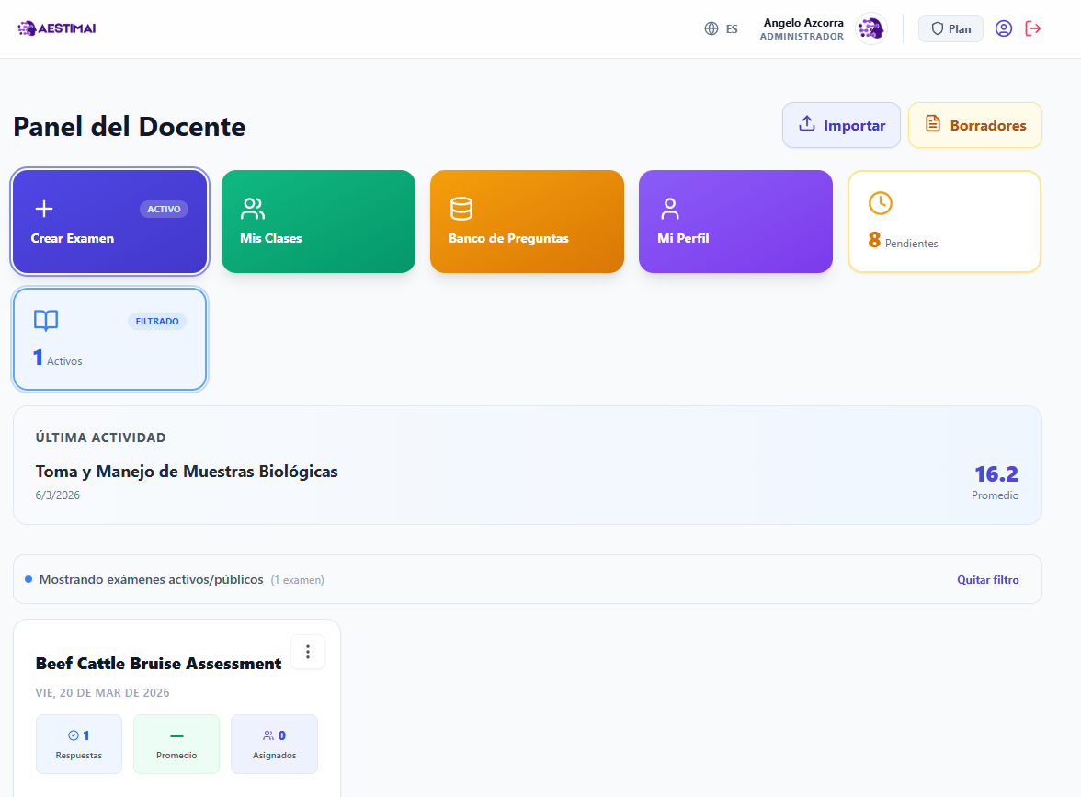1081x797 pixels.
Task: Toggle the 1 Activos filter card
Action: [110, 339]
